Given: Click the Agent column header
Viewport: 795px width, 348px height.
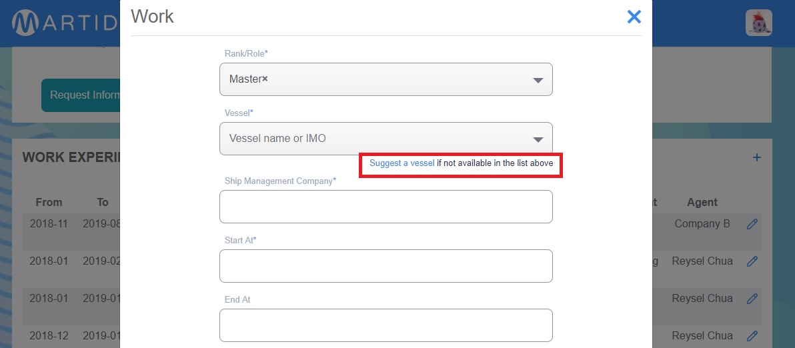Looking at the screenshot, I should coord(702,202).
